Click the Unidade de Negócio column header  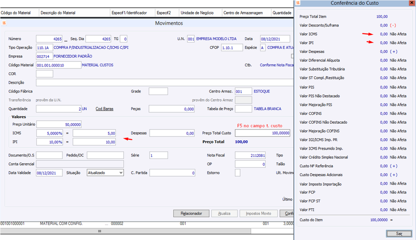click(x=200, y=12)
